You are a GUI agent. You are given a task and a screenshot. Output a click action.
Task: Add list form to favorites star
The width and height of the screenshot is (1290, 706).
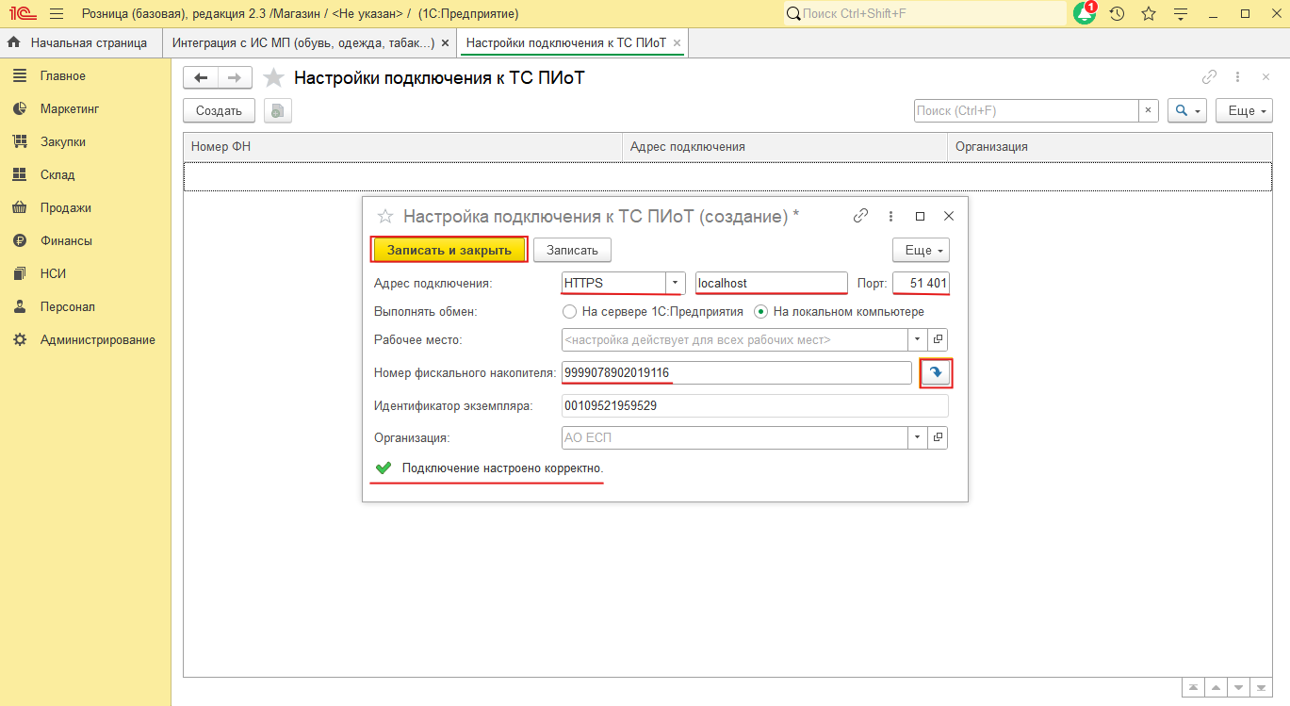pos(273,78)
